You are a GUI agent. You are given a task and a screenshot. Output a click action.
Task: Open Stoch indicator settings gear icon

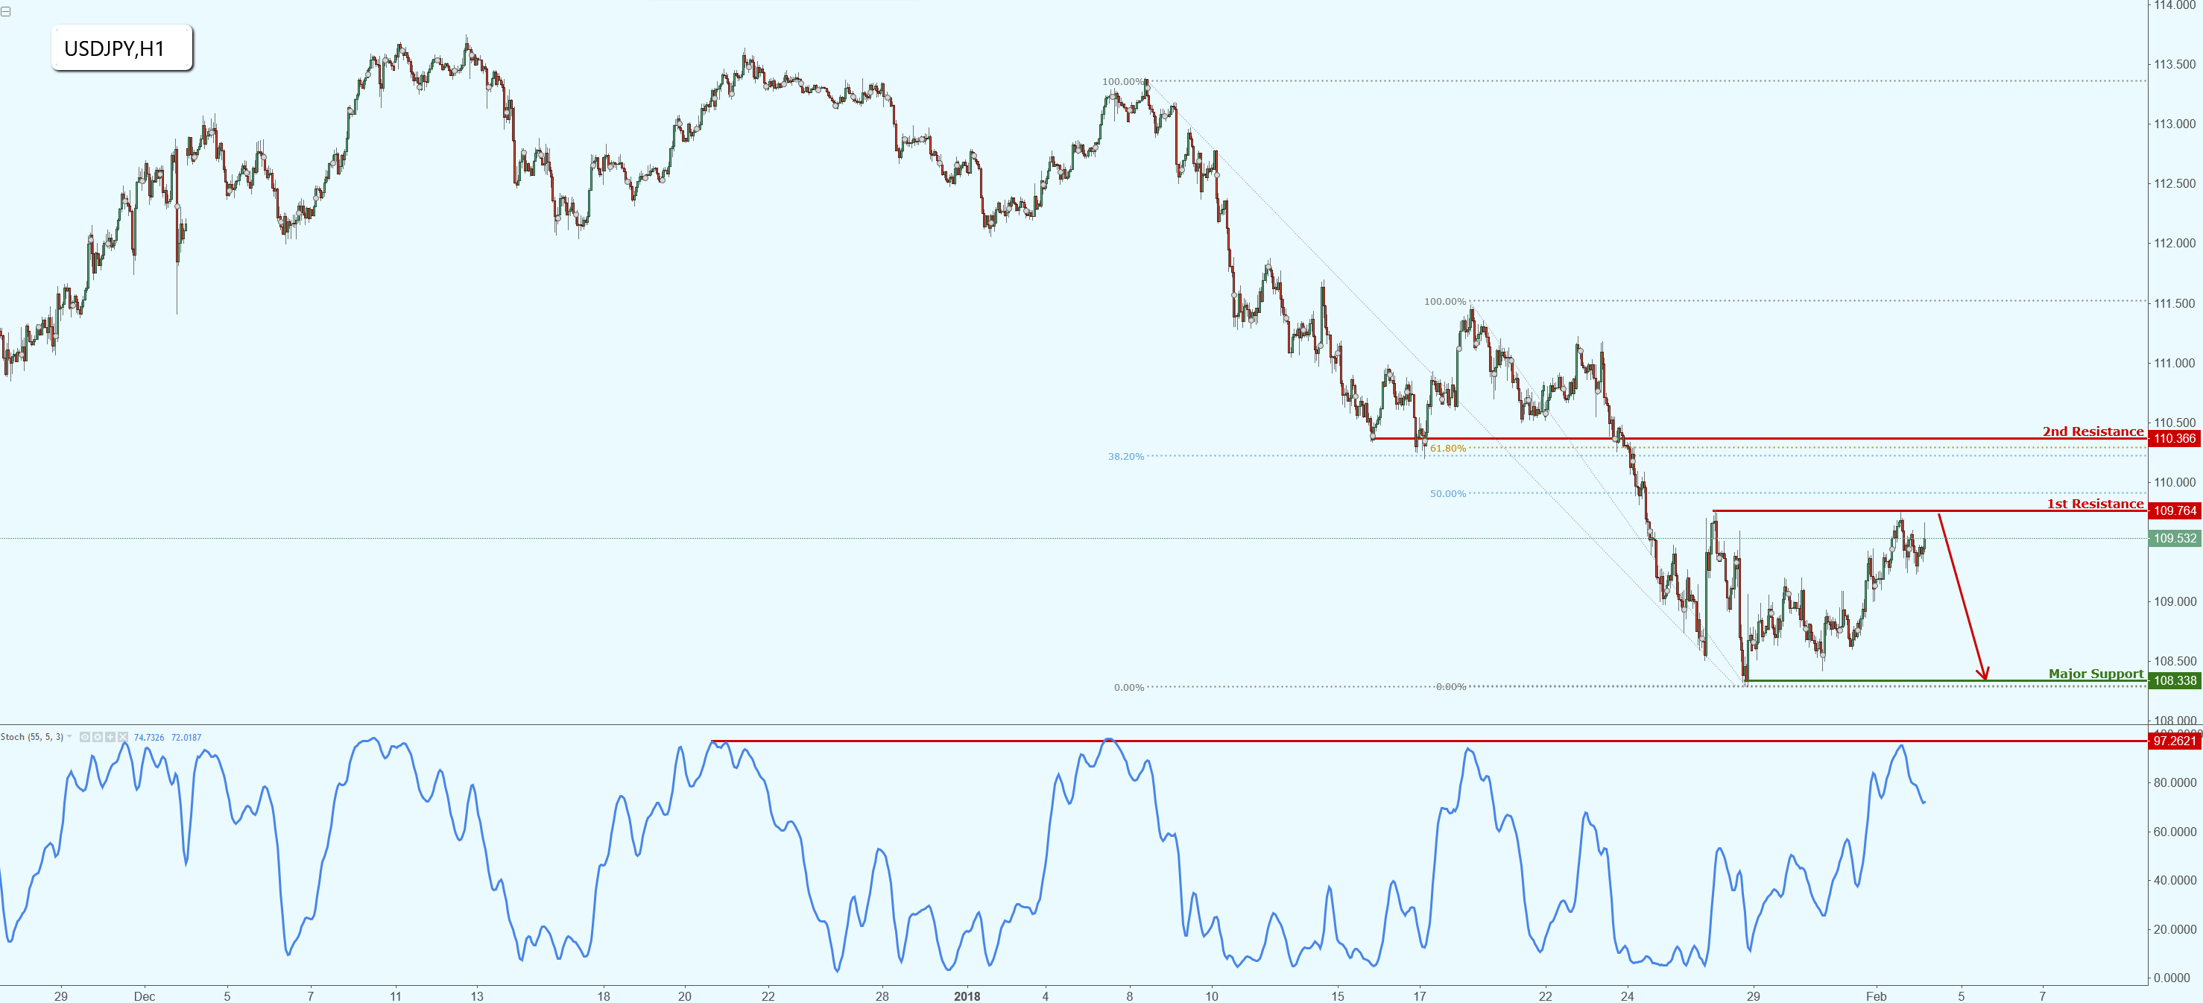click(x=98, y=737)
